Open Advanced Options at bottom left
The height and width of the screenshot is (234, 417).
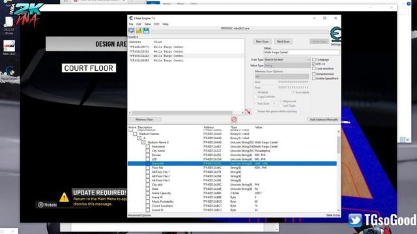(x=139, y=215)
